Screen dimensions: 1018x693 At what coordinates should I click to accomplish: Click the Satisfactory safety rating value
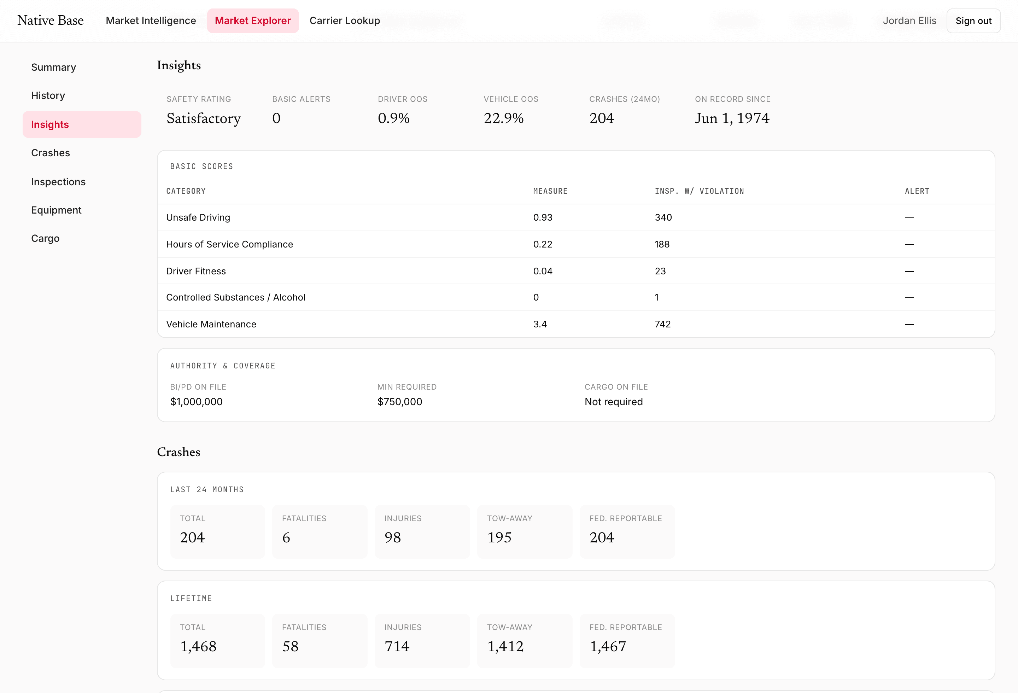pos(204,118)
